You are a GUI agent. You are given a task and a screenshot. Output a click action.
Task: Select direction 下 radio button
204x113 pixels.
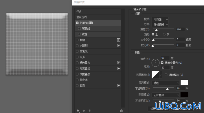tap(164, 34)
